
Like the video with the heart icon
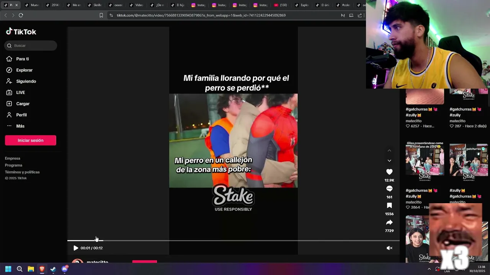[389, 172]
